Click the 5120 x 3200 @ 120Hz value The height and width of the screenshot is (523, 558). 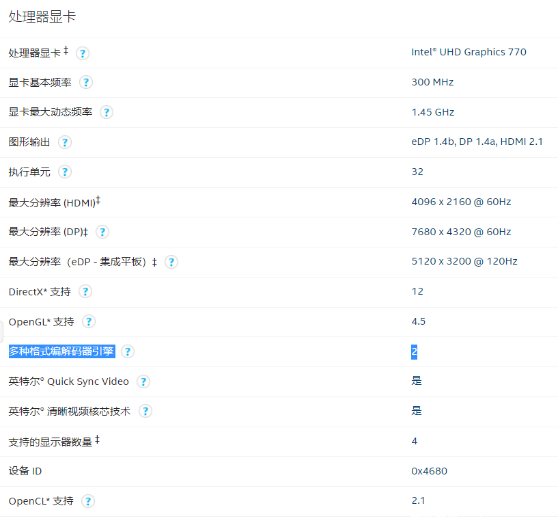pos(464,261)
